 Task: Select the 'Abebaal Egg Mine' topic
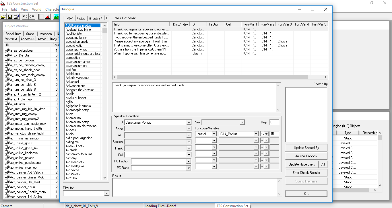78,30
